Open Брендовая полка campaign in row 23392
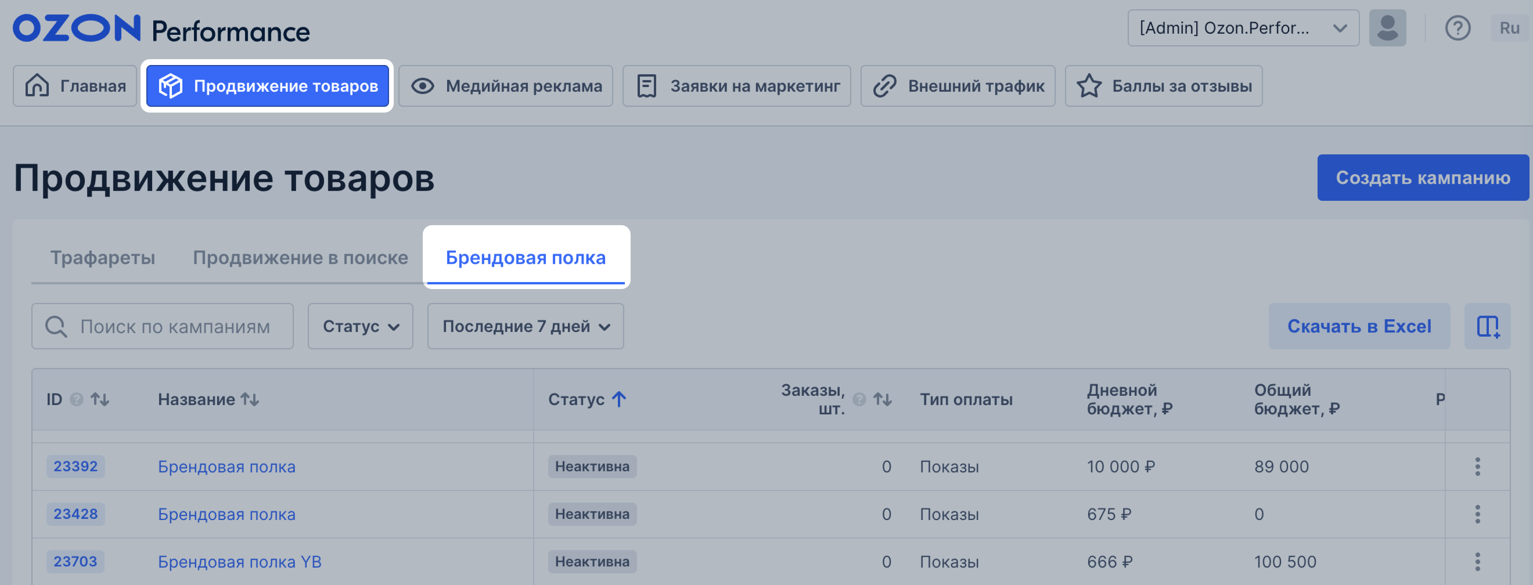This screenshot has width=1533, height=585. click(226, 467)
